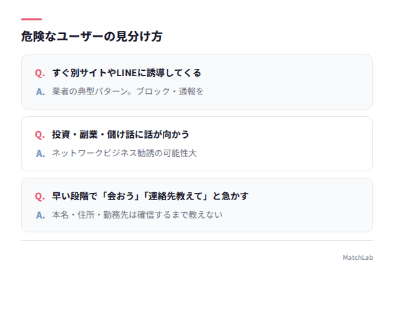
Task: Select question すぐ別サイトやLINEに誘導してくる
Action: pos(127,73)
